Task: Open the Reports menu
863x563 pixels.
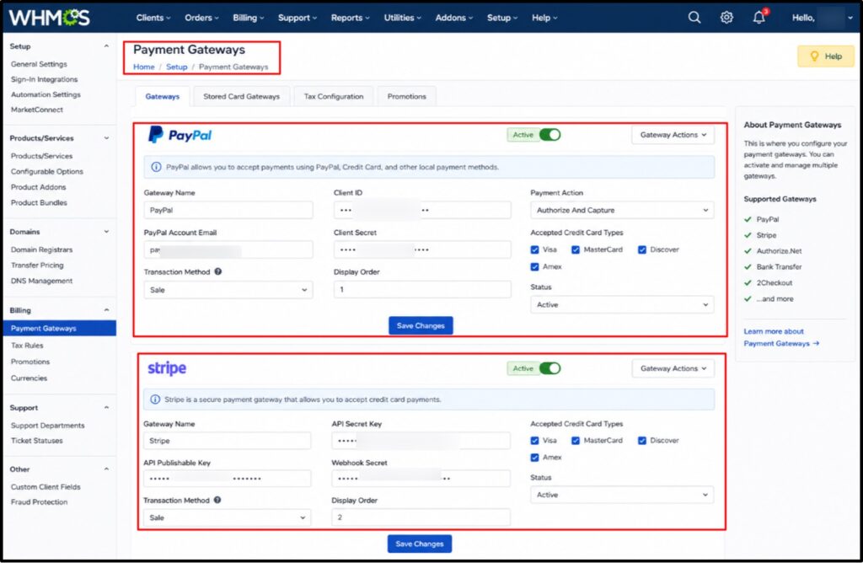Action: (350, 18)
